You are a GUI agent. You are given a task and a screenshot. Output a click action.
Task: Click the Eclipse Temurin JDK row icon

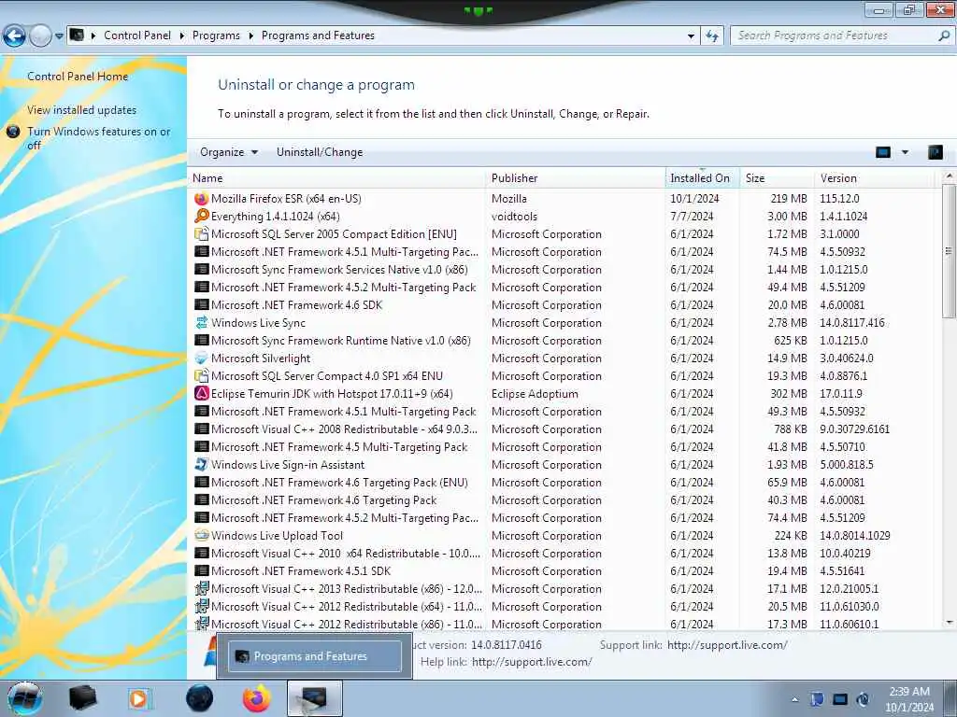point(202,394)
